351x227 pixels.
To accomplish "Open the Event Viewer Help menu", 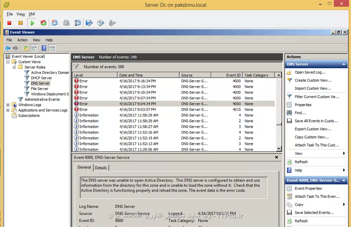I will (x=49, y=40).
